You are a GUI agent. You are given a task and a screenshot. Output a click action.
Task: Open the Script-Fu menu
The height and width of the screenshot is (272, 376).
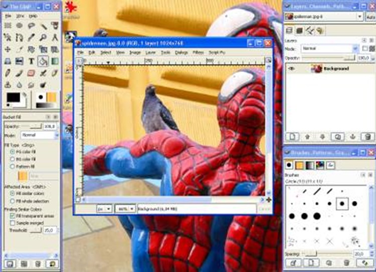217,52
